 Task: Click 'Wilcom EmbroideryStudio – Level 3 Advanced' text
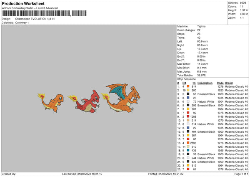[x=30, y=8]
